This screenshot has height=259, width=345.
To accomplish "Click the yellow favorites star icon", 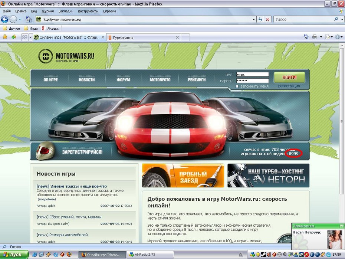I will click(5, 37).
